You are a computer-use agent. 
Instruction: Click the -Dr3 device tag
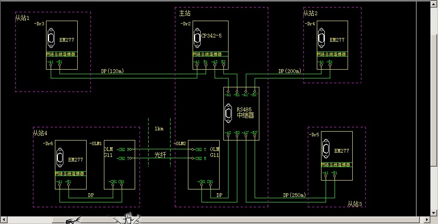coord(39,24)
